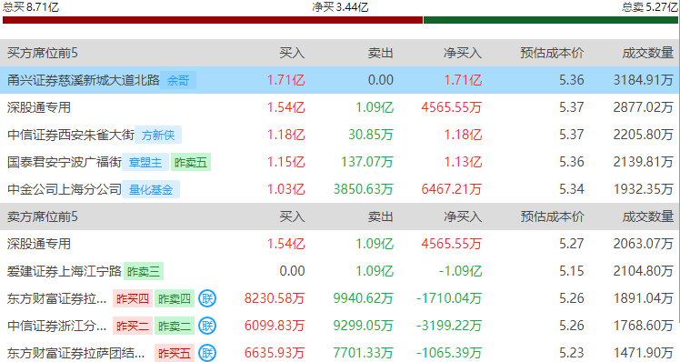Click the 联 icon on 中信证券浙江分... row

(207, 326)
